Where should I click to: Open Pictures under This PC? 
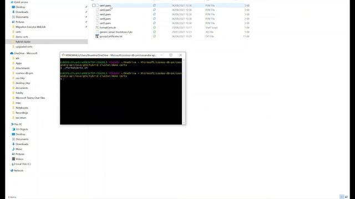[20, 154]
